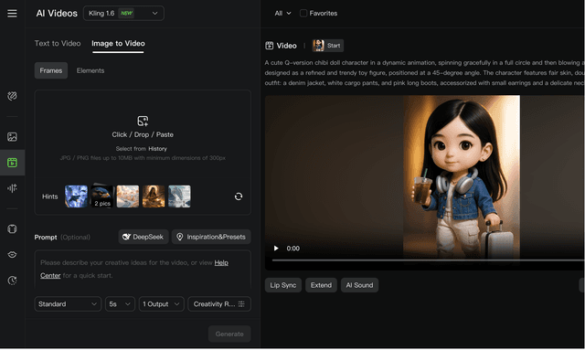Click the video progress bar
Viewport: 585px width, 350px height.
coord(429,260)
